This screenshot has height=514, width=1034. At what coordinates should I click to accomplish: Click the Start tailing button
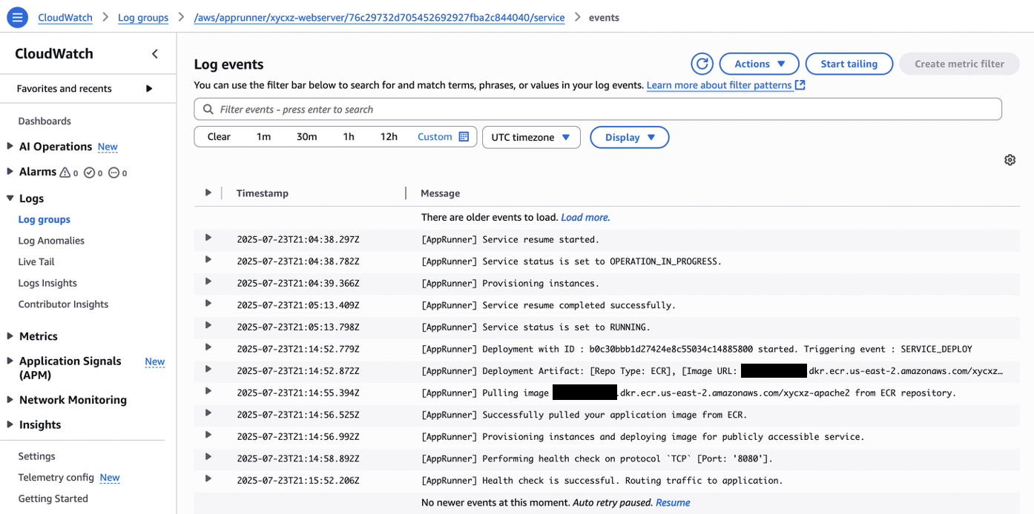pos(849,64)
